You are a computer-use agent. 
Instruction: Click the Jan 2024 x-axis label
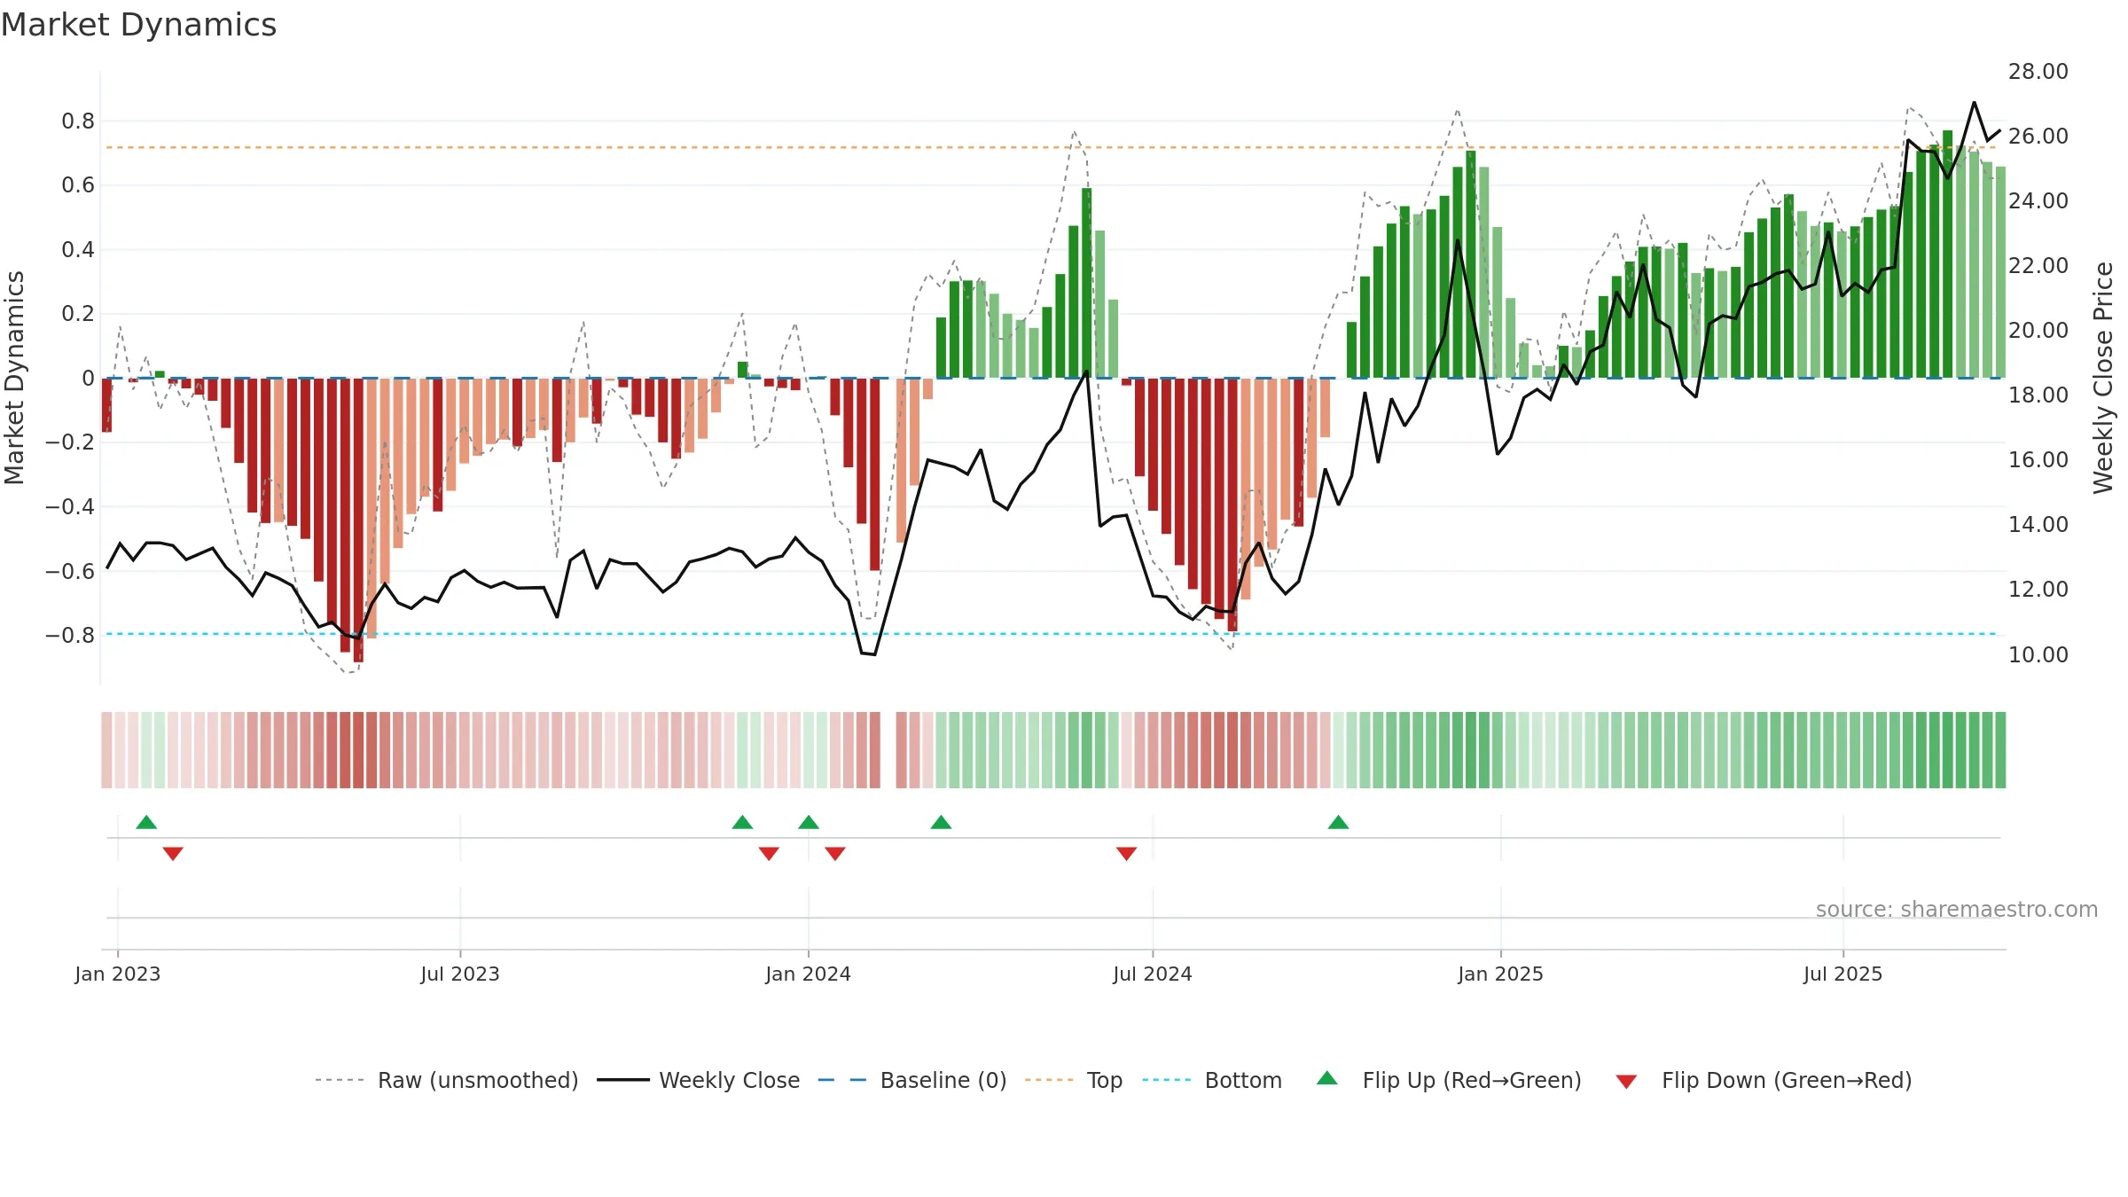coord(809,974)
